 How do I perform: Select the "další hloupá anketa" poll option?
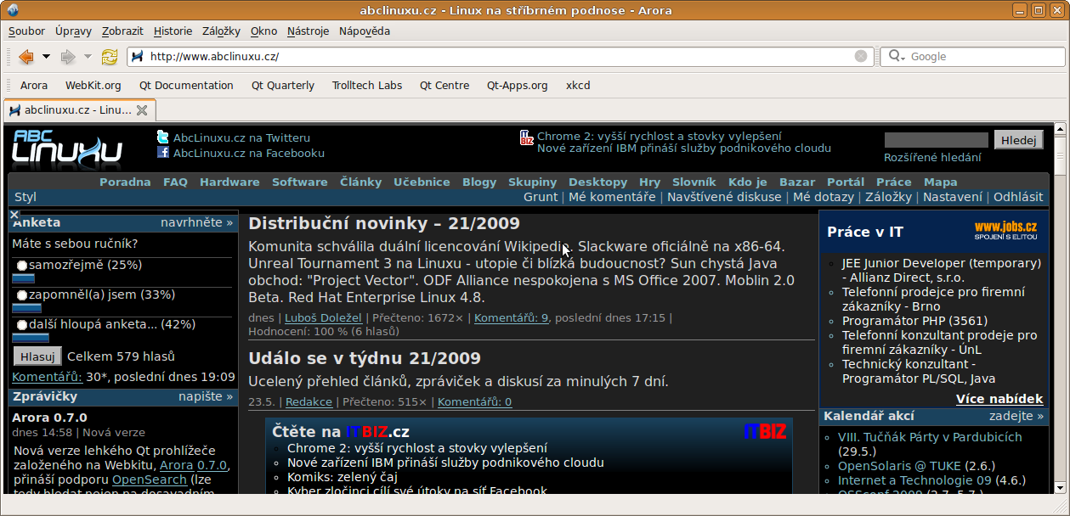tap(22, 325)
